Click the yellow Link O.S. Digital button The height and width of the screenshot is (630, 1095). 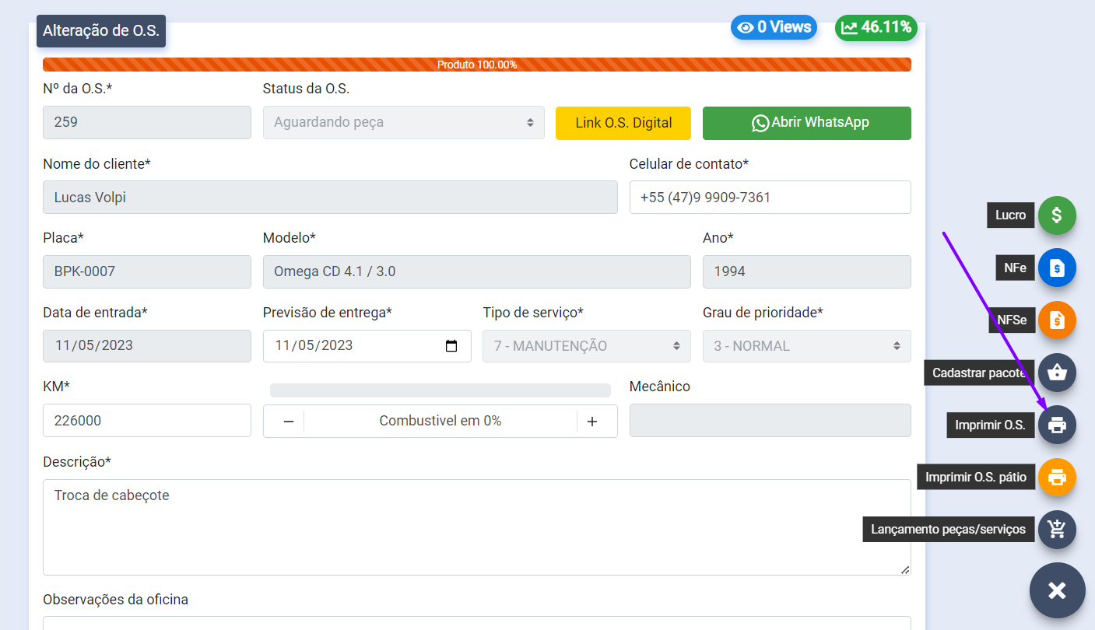point(623,123)
